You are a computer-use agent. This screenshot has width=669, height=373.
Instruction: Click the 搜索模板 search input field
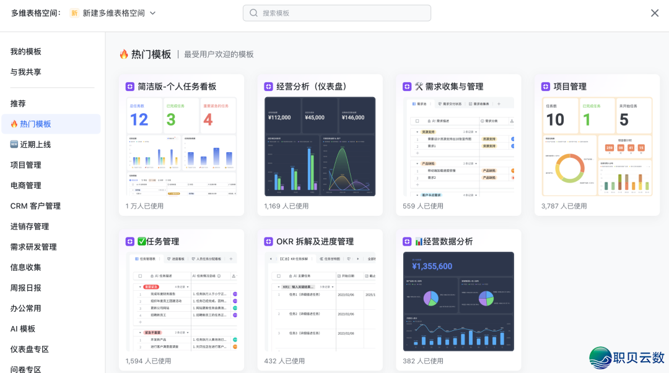(x=336, y=12)
